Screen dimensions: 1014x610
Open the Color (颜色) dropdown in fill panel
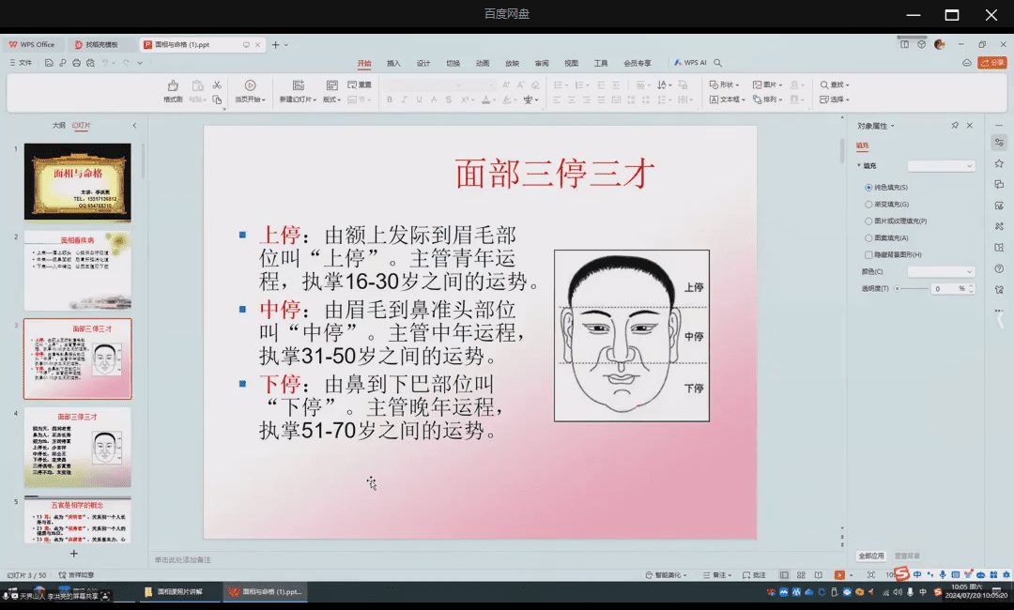click(x=942, y=271)
